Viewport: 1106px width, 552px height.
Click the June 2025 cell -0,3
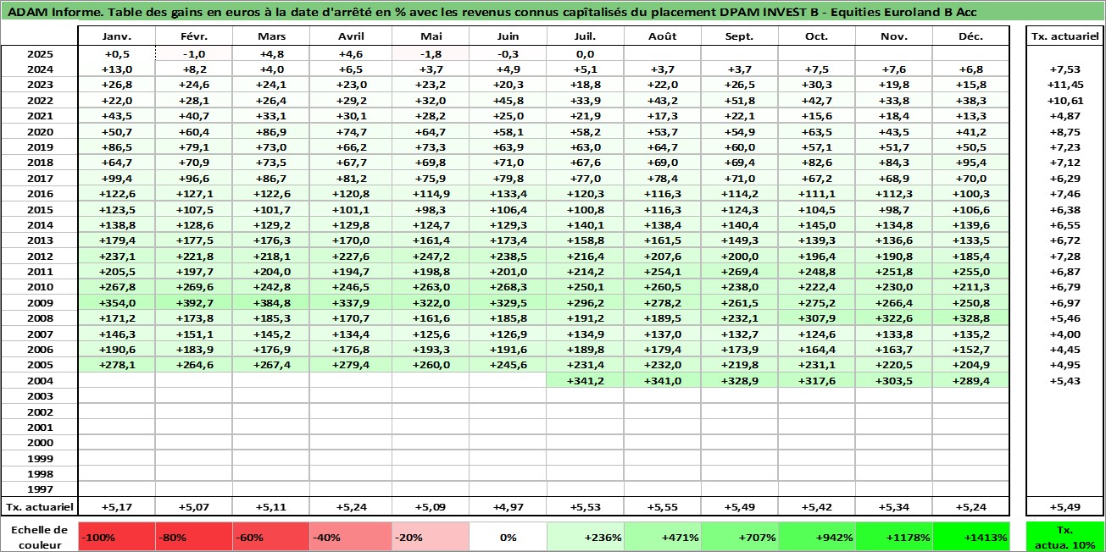(x=509, y=53)
